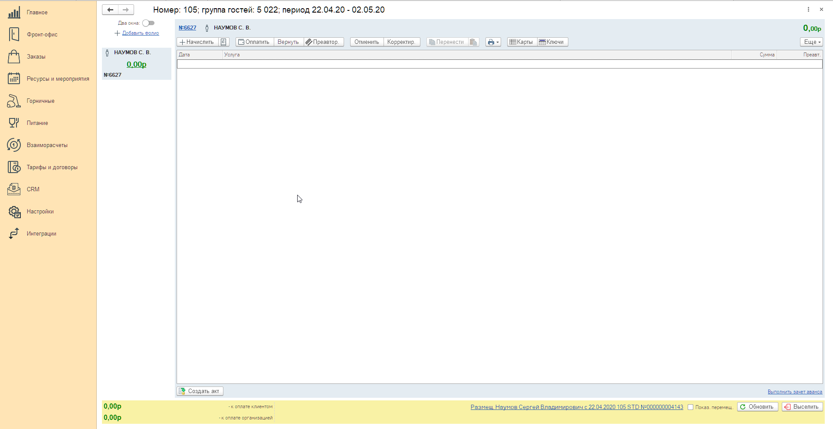Open the Главное section icon
This screenshot has width=833, height=429.
[x=14, y=13]
